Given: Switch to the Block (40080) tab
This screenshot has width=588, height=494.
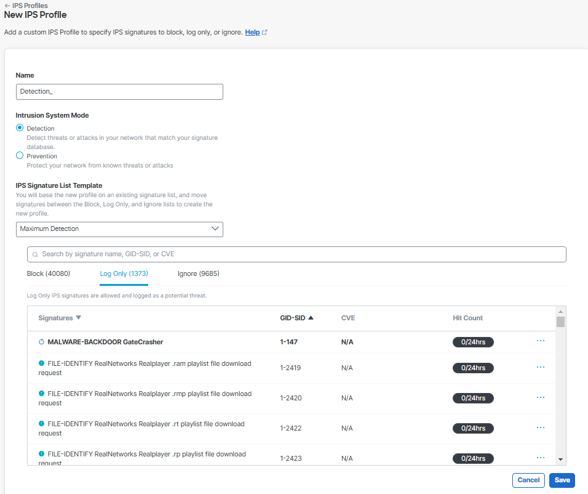Looking at the screenshot, I should 49,273.
